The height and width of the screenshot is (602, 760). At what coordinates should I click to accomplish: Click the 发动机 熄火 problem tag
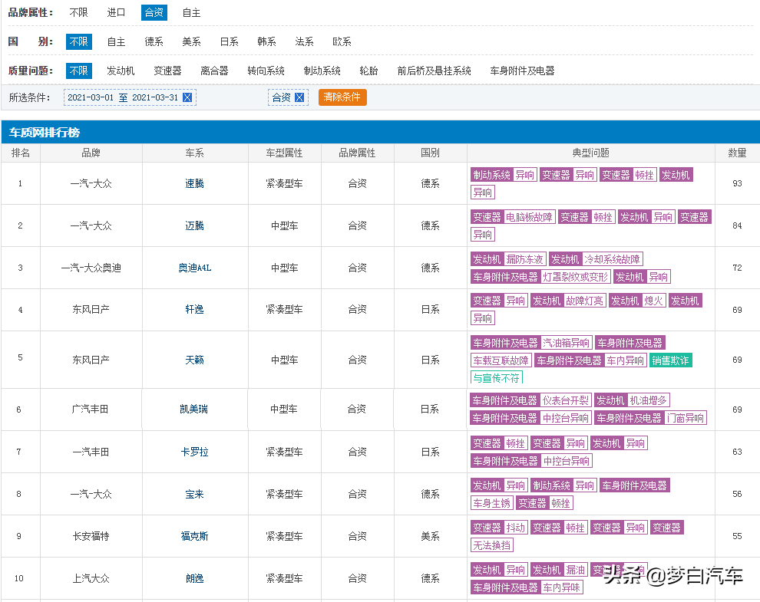click(637, 301)
